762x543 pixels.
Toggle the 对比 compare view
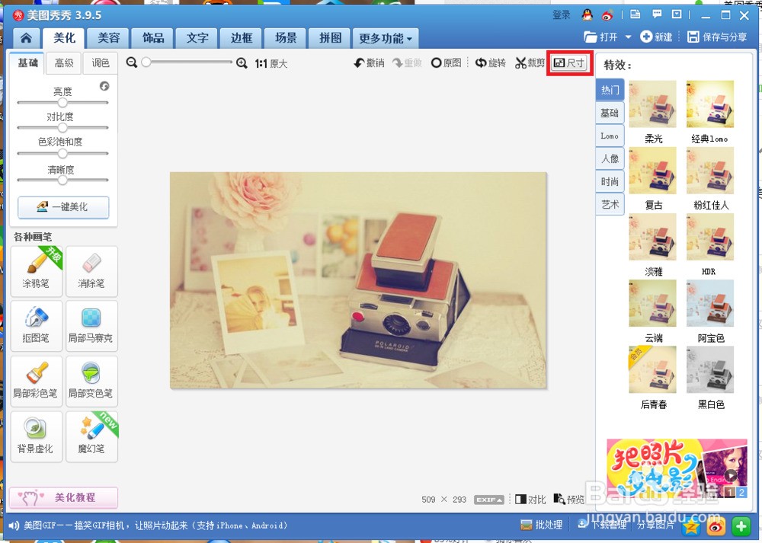[x=530, y=500]
